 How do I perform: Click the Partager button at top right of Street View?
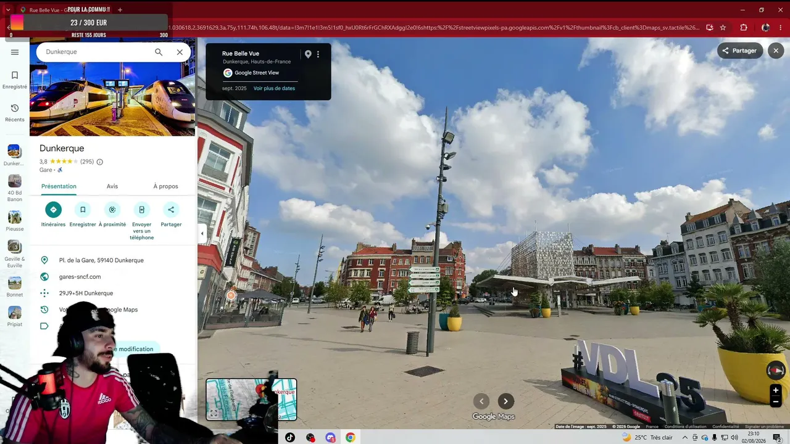(740, 51)
